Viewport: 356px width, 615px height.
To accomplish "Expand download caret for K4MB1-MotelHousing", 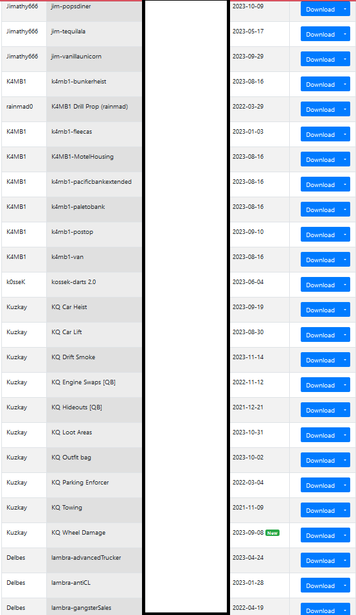I will coord(345,160).
